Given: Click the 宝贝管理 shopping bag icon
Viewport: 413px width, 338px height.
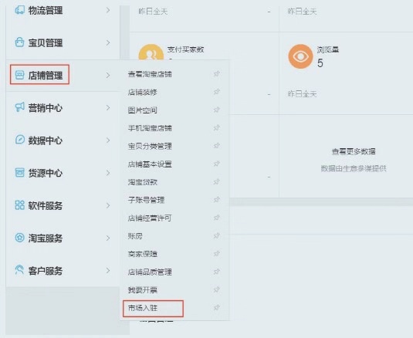Looking at the screenshot, I should tap(20, 42).
